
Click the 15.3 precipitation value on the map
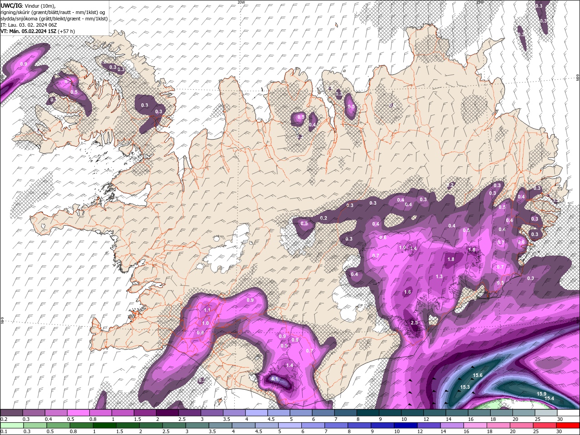point(465,387)
